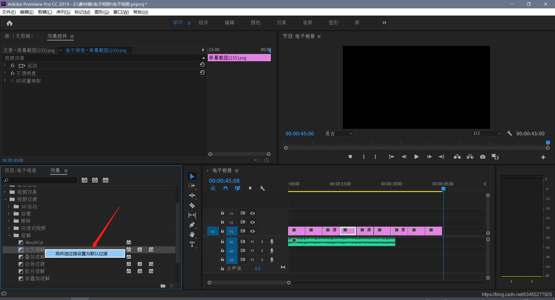555x300 pixels.
Task: Select the Type tool
Action: pos(192,244)
